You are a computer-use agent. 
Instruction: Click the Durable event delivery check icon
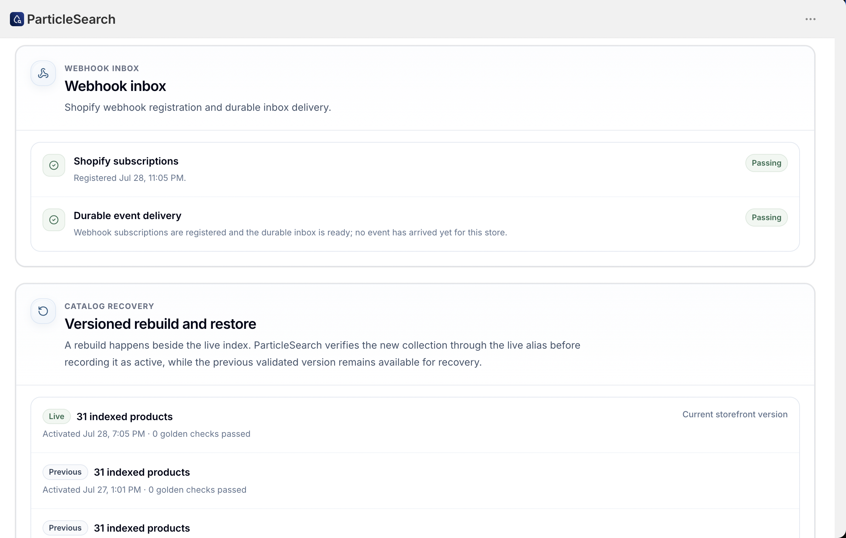click(54, 220)
